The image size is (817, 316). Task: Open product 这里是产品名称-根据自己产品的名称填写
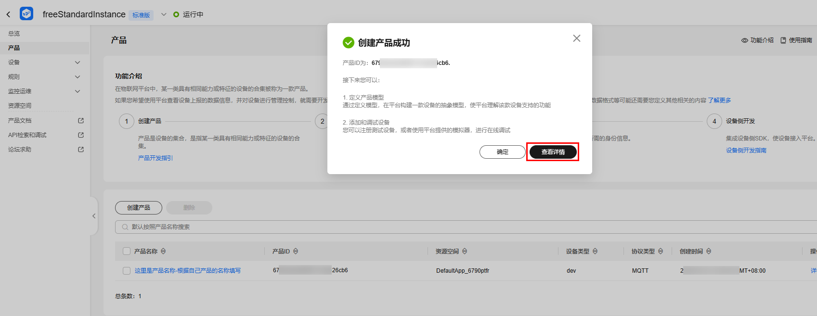188,271
